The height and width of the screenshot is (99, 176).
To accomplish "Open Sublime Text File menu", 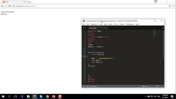I will click(x=84, y=24).
